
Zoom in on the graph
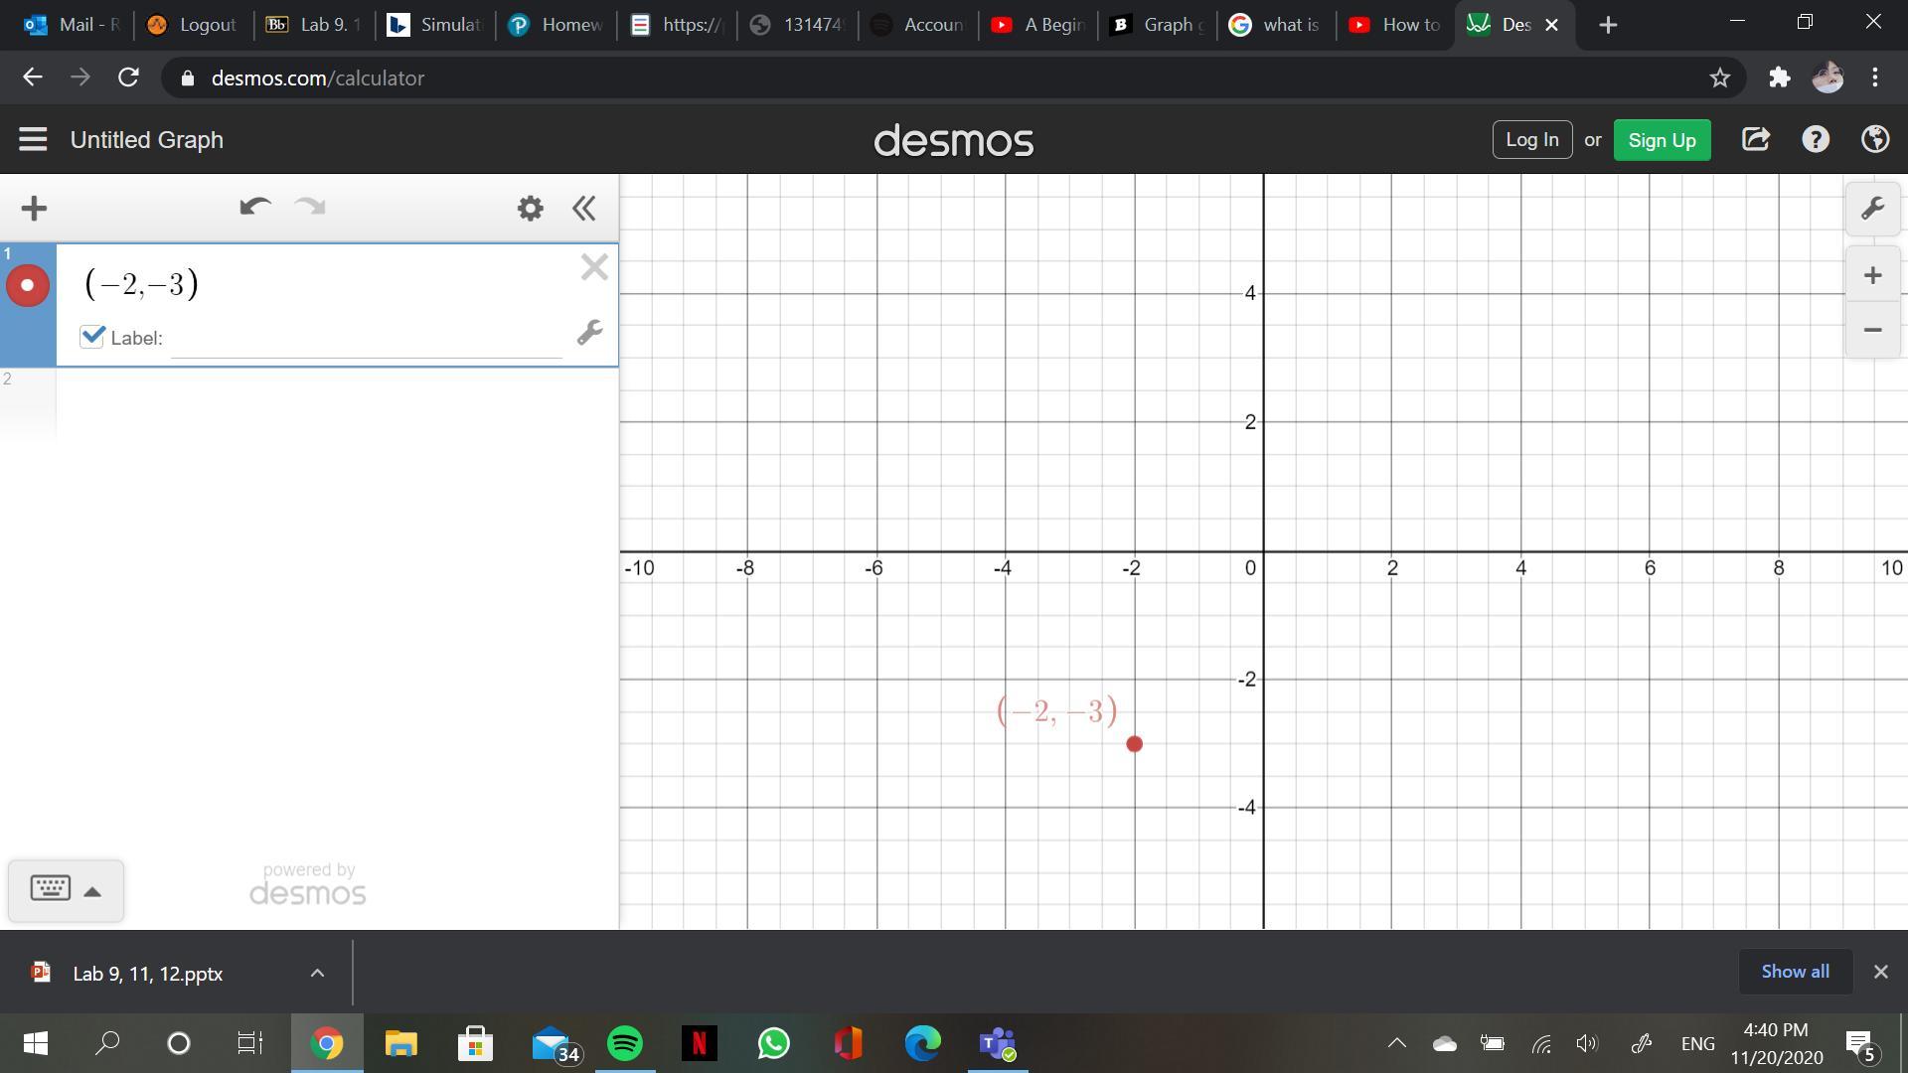[1872, 275]
